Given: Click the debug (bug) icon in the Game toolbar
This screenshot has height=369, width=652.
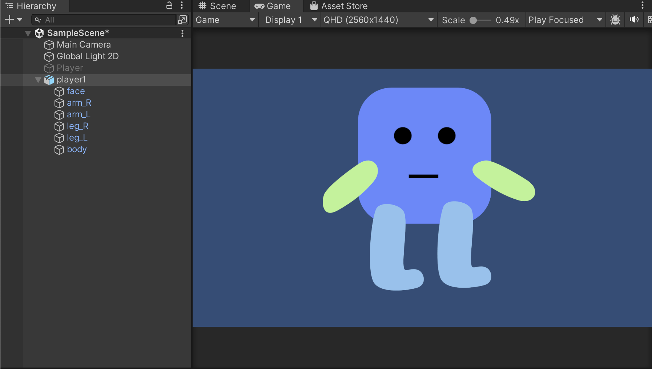Looking at the screenshot, I should click(x=615, y=20).
